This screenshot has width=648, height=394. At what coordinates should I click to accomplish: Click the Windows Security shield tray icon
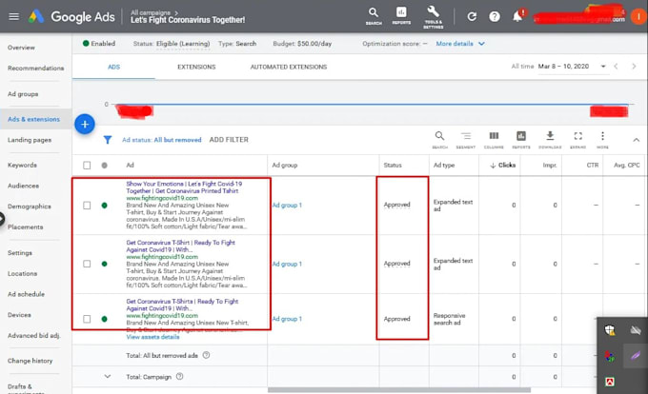coord(610,330)
